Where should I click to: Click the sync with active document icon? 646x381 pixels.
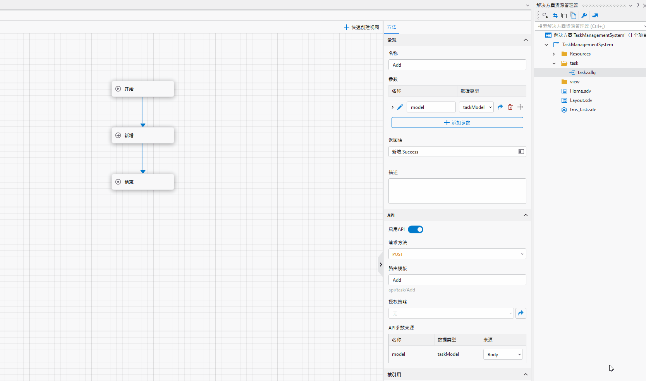pyautogui.click(x=545, y=16)
